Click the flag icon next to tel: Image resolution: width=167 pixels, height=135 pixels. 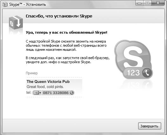(x=36, y=93)
